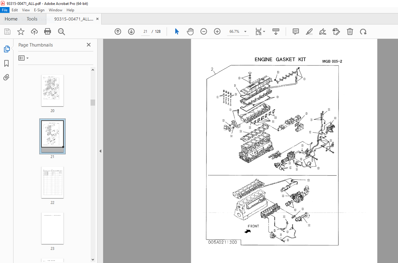The image size is (398, 263).
Task: Close the 93315-00471_ALL document tab
Action: point(98,19)
